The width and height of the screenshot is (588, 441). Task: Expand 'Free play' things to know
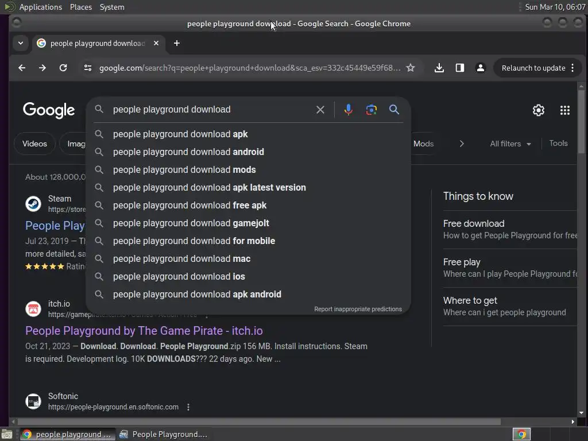click(x=510, y=268)
